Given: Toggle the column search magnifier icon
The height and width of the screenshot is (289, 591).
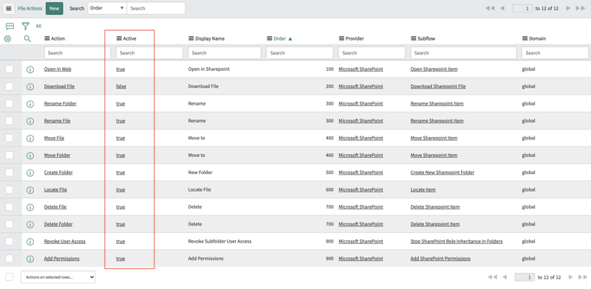Looking at the screenshot, I should [27, 38].
